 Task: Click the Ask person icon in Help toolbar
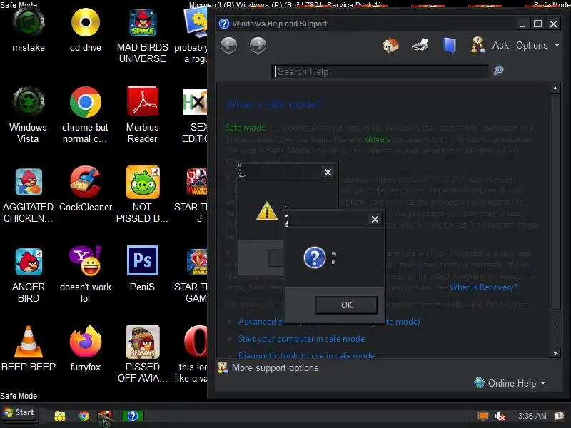477,45
